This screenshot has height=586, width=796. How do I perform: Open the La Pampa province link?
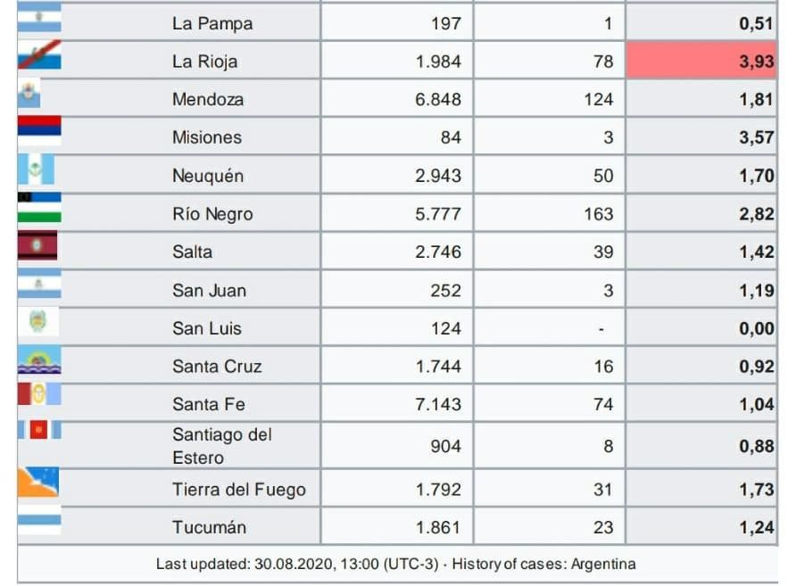click(x=212, y=23)
